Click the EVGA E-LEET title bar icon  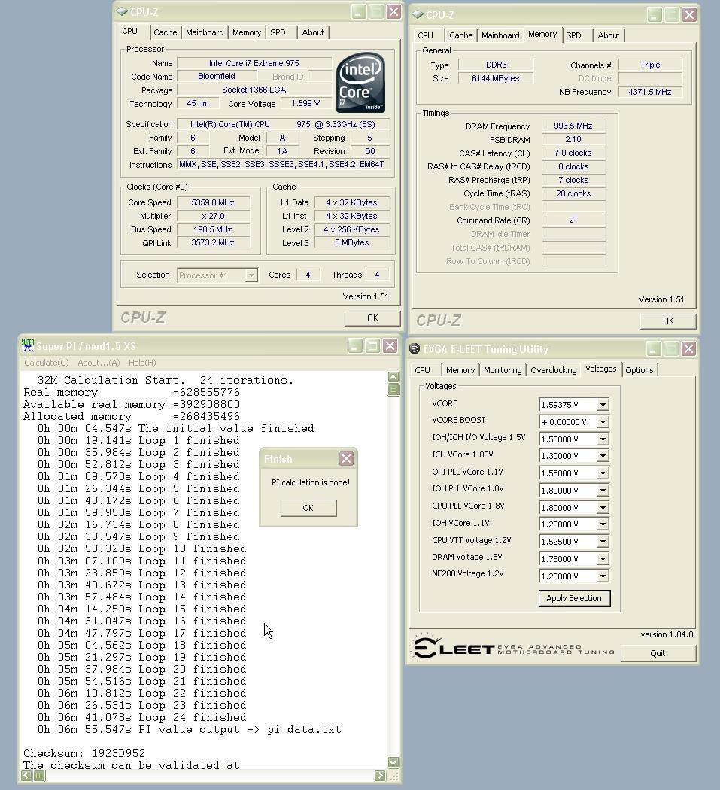tap(415, 348)
